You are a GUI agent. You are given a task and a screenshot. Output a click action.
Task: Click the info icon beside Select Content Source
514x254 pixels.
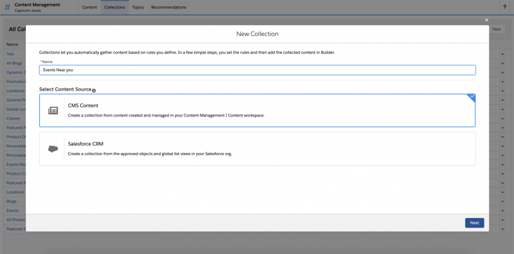(94, 90)
